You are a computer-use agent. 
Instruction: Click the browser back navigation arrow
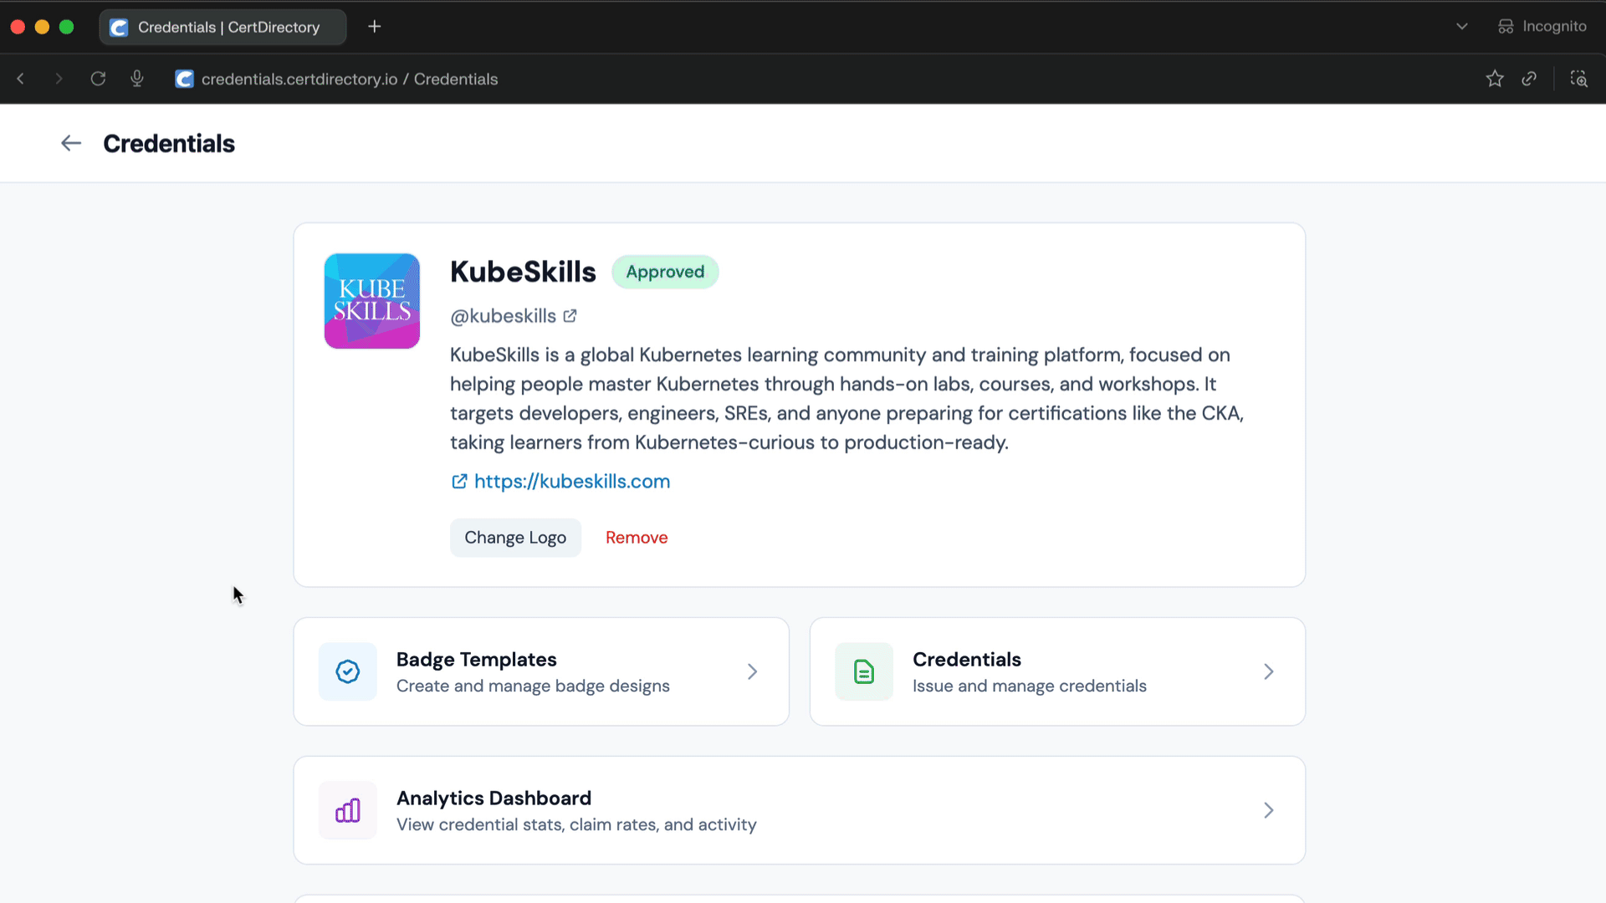(x=21, y=79)
